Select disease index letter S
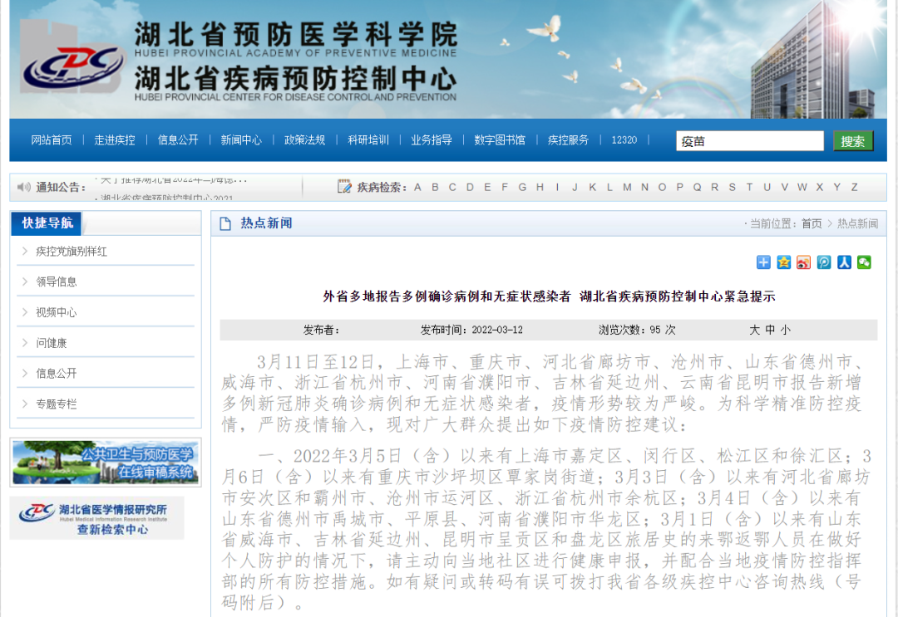The height and width of the screenshot is (617, 898). (x=732, y=187)
